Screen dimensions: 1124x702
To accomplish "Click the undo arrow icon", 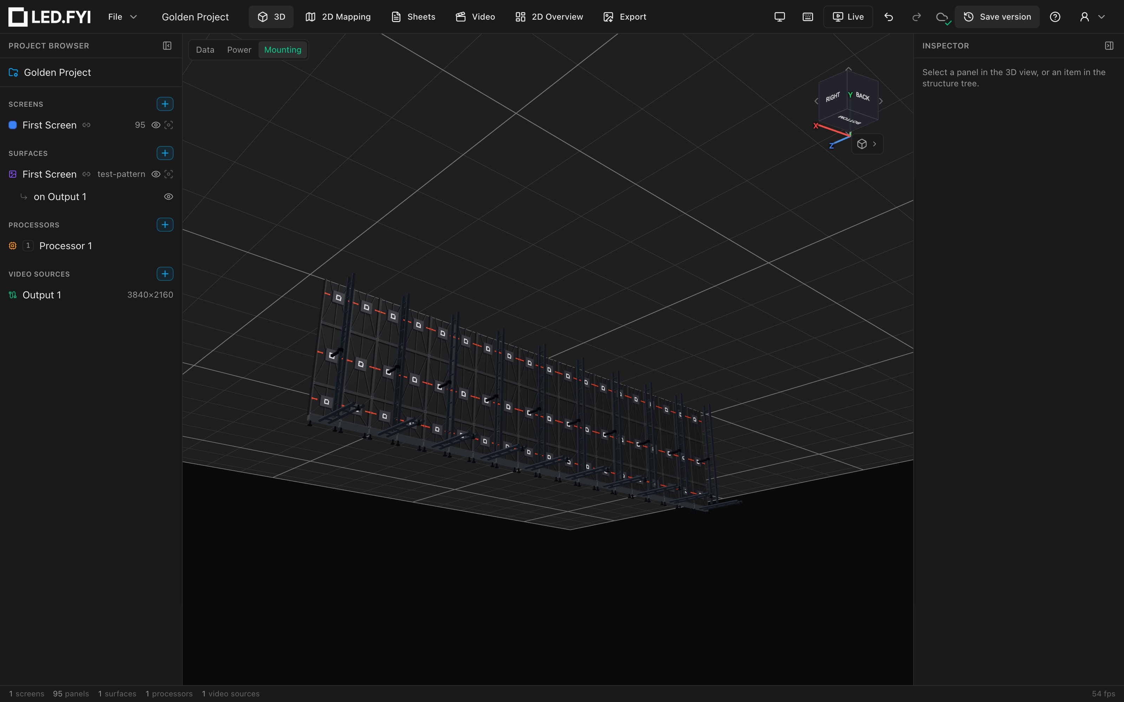I will (889, 17).
